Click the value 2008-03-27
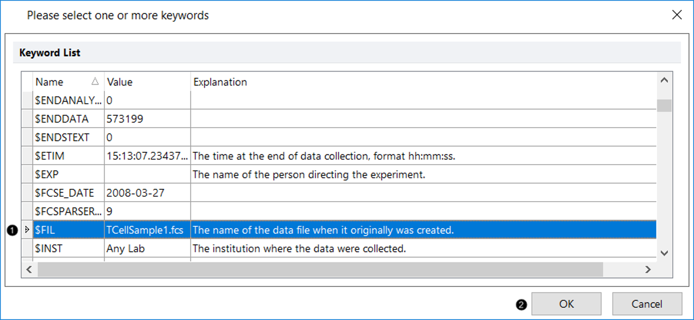The height and width of the screenshot is (320, 694). click(x=135, y=193)
